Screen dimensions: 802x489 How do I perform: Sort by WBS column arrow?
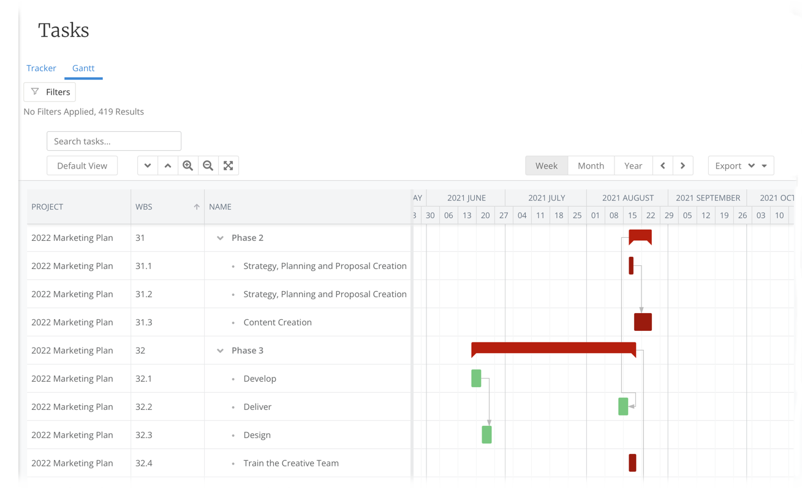pyautogui.click(x=197, y=207)
